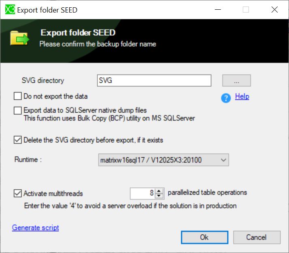Click the blue Help question mark icon
289x253 pixels.
click(x=226, y=98)
